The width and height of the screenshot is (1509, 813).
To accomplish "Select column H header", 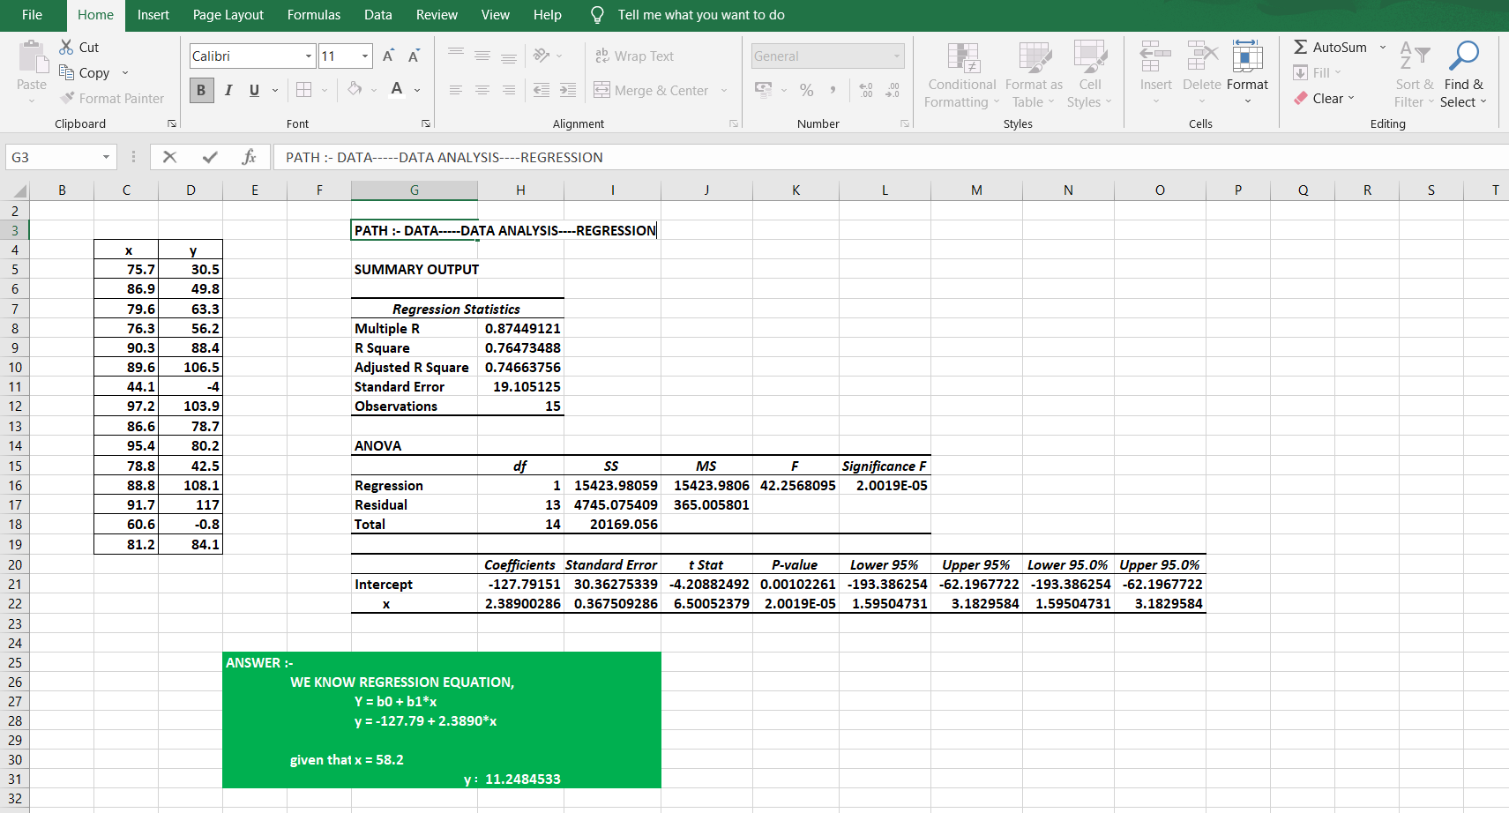I will coord(520,190).
